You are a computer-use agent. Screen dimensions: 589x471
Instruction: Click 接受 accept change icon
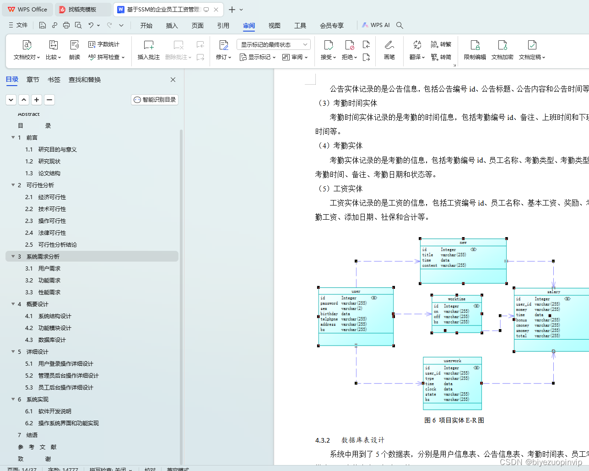(328, 45)
